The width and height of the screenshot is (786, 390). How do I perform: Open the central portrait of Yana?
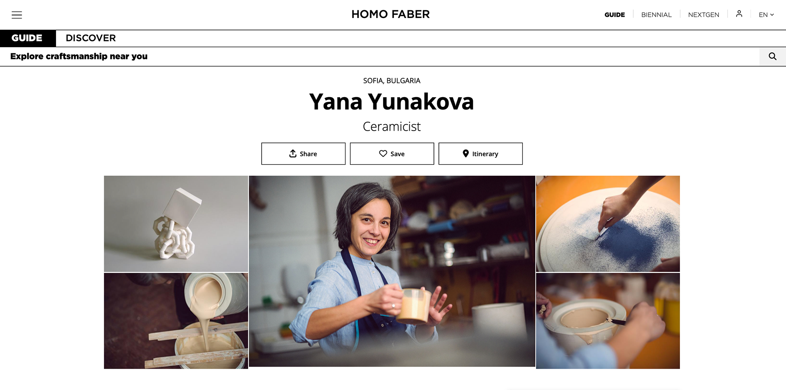[392, 271]
